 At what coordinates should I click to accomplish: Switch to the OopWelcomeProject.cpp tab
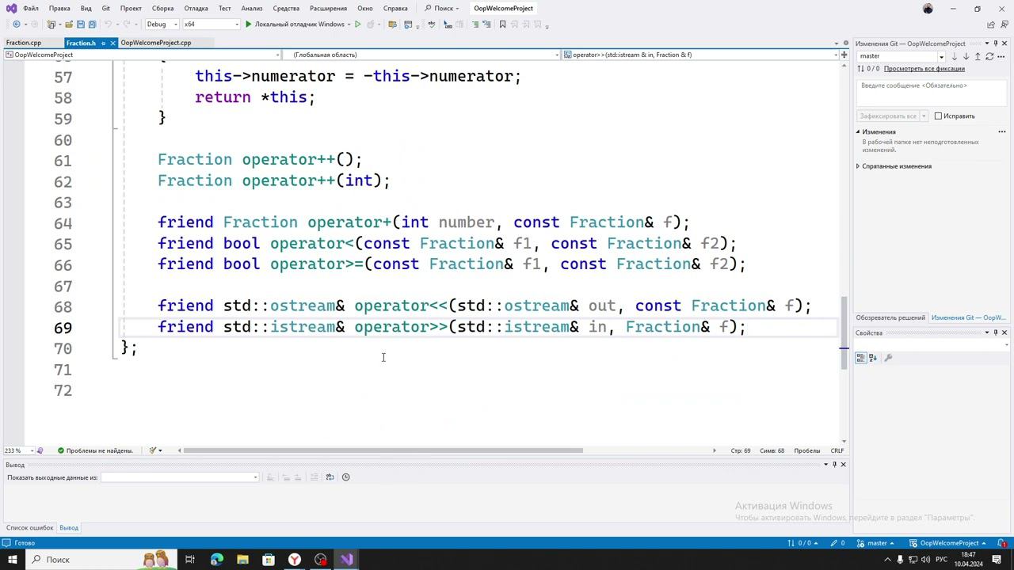(156, 43)
